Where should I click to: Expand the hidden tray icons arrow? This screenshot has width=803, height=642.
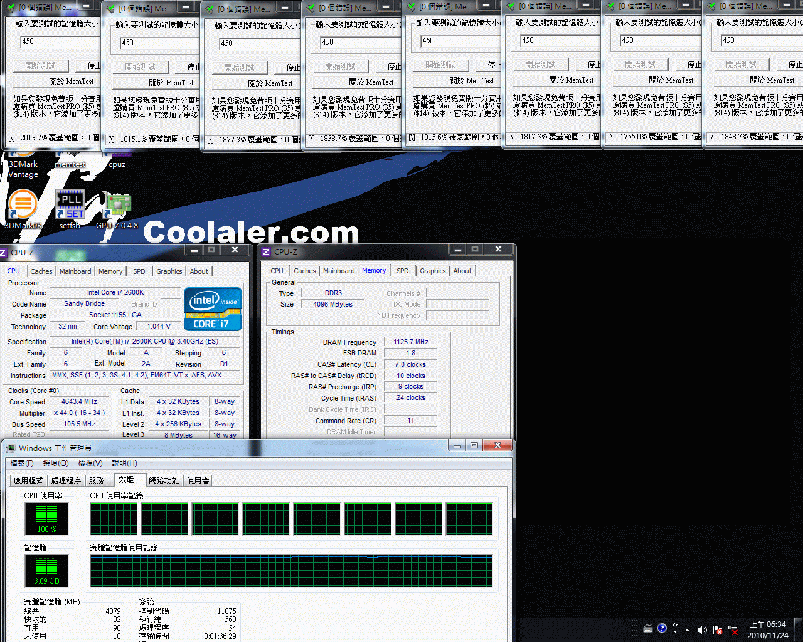tap(687, 629)
